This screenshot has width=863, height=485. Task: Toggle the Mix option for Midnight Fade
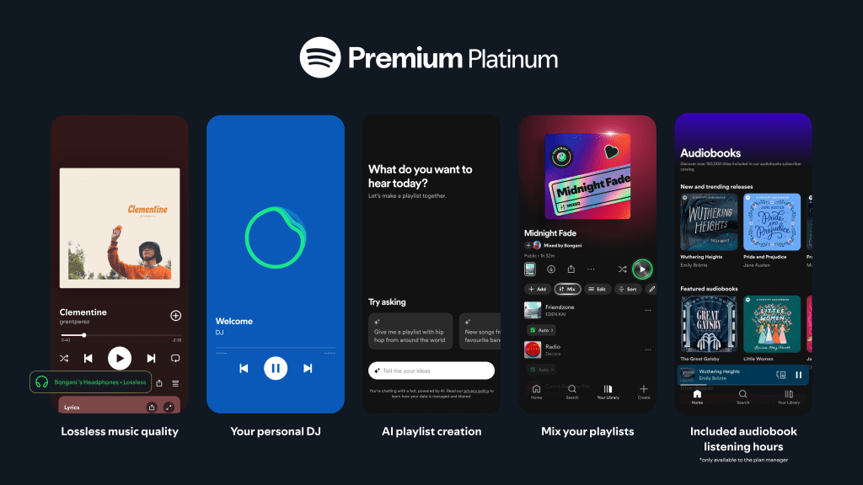tap(567, 289)
